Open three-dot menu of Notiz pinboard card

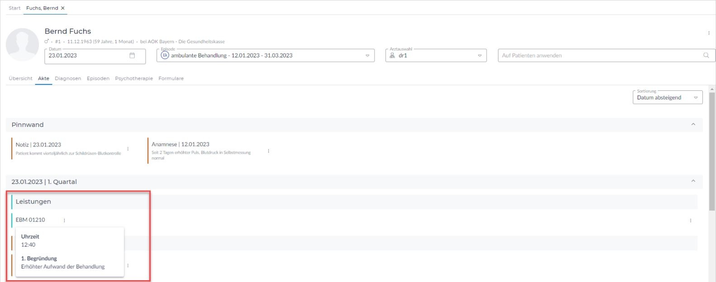pyautogui.click(x=128, y=149)
